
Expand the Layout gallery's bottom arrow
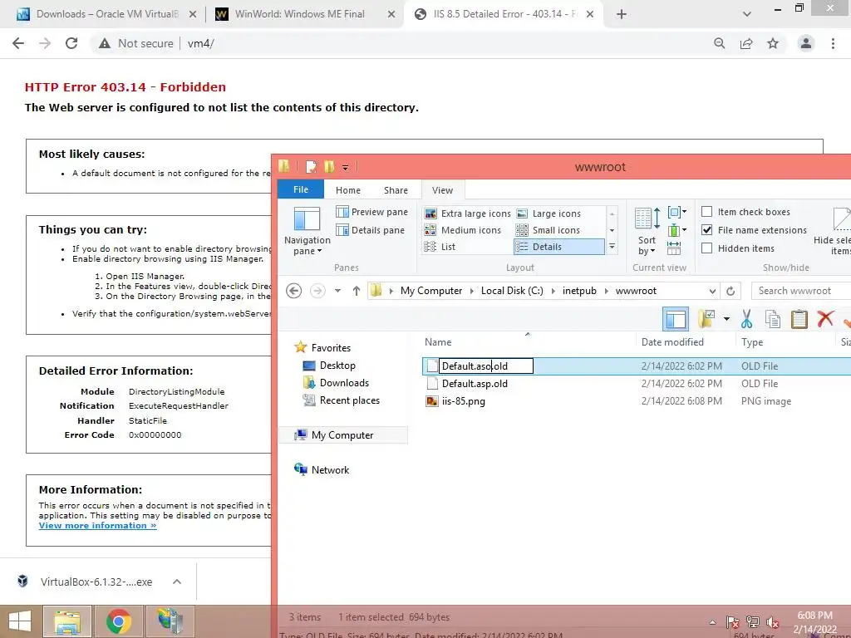(612, 246)
